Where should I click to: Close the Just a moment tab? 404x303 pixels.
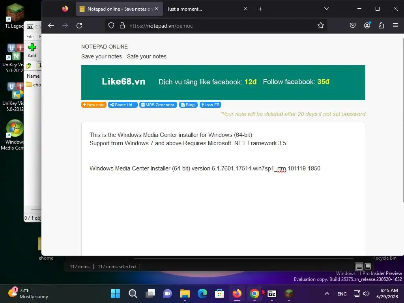point(245,9)
